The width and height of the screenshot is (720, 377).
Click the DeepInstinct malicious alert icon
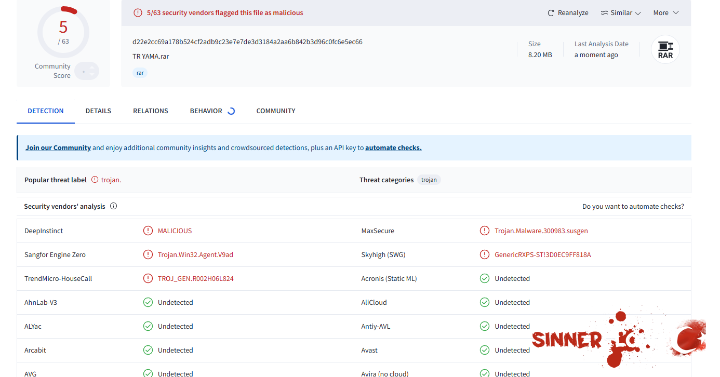148,231
